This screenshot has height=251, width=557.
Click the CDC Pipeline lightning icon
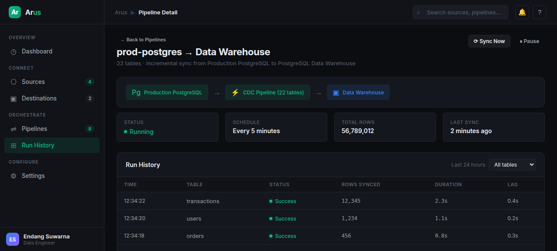click(x=235, y=92)
